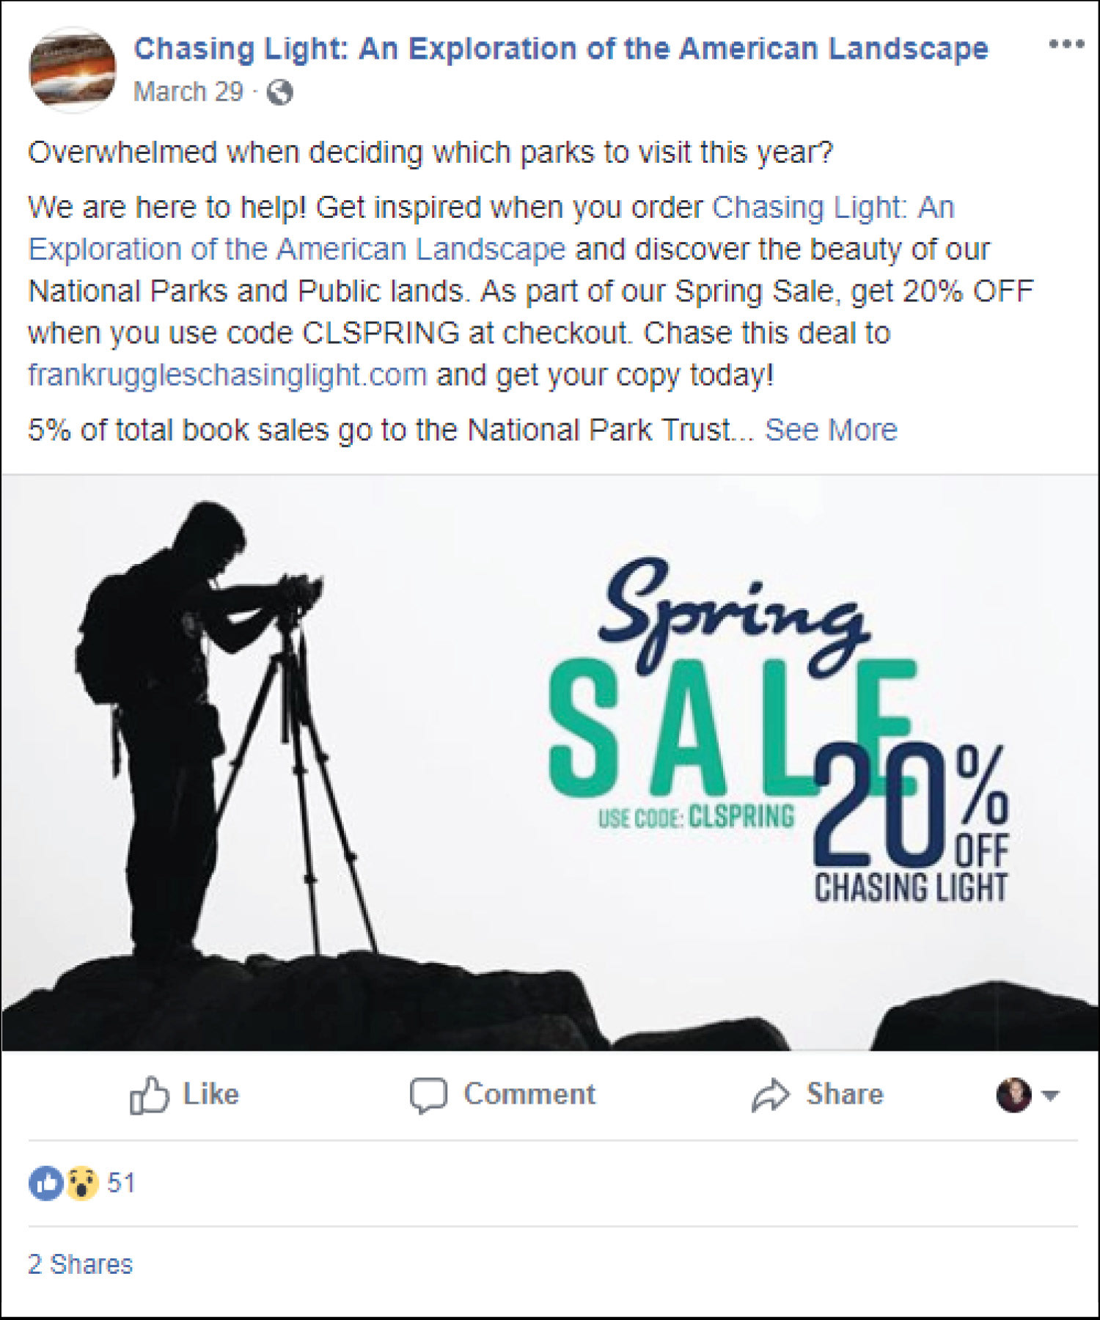Open the Chasing Light book link in text
Screen dimensions: 1100x1320
(491, 228)
